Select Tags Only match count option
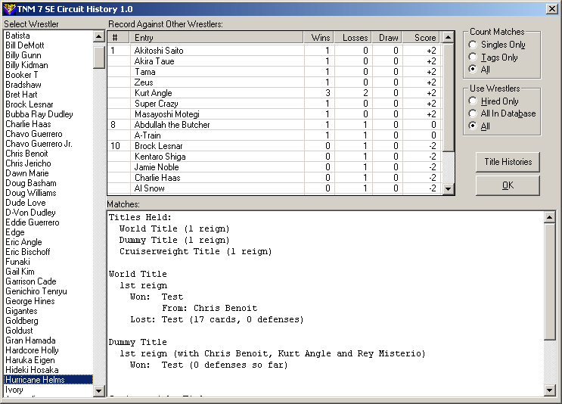562x404 pixels. tap(474, 57)
